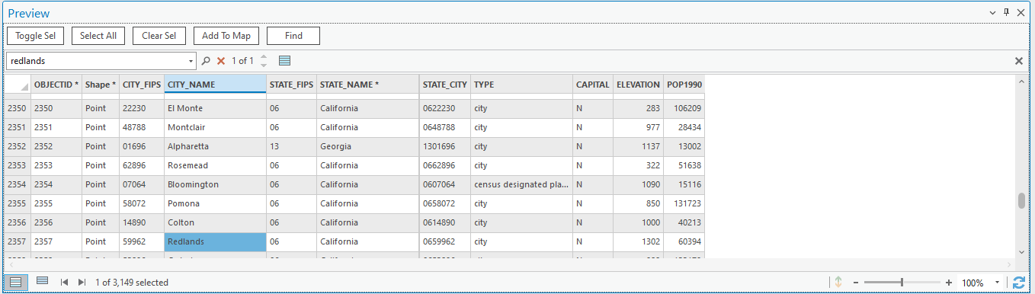The width and height of the screenshot is (1035, 294).
Task: Click census designated place type cell
Action: pyautogui.click(x=521, y=184)
